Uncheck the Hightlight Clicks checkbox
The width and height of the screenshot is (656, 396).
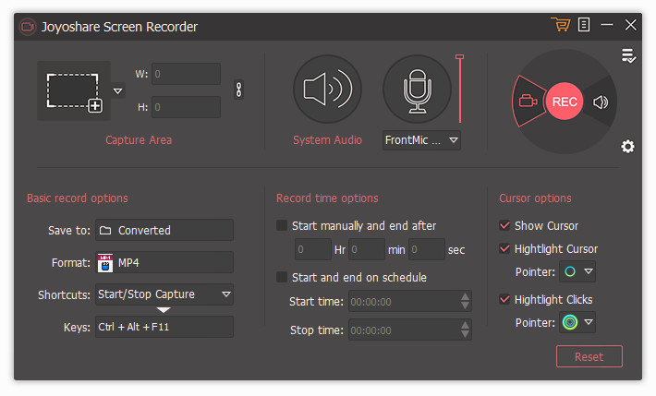click(x=504, y=299)
